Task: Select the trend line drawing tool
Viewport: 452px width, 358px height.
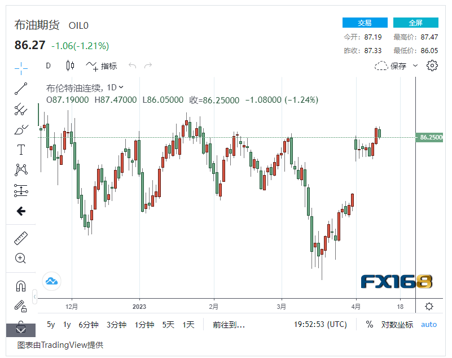Action: pyautogui.click(x=21, y=88)
